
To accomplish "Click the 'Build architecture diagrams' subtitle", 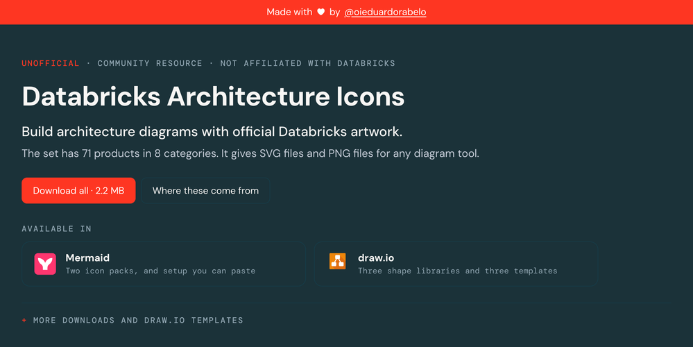I will coord(212,132).
